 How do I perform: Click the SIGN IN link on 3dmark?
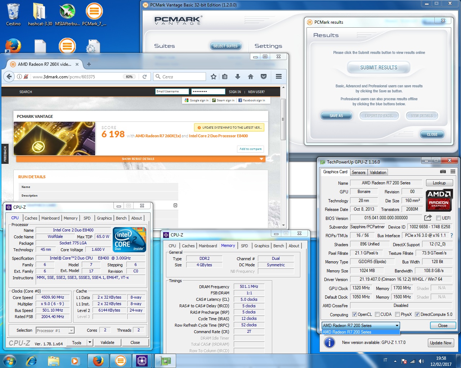235,92
